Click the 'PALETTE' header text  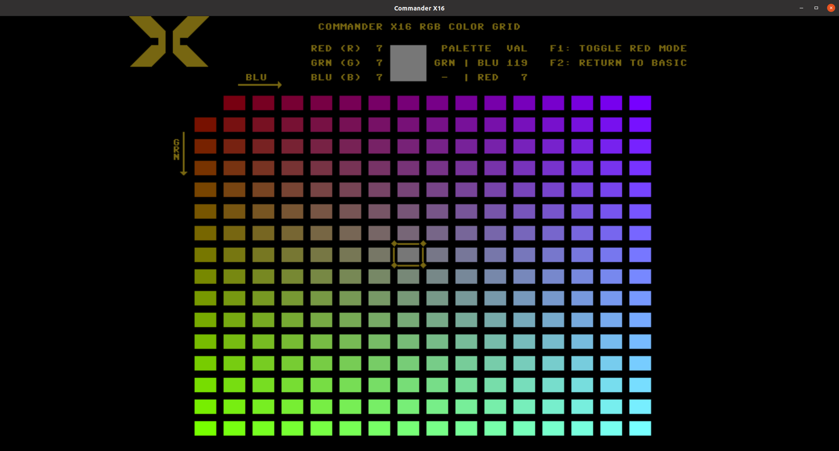coord(466,49)
